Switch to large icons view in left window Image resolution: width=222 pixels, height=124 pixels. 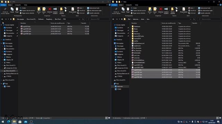click(109, 118)
